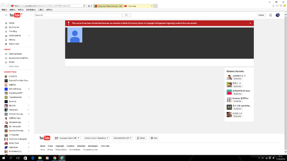Click the YouTube logo in header
Image resolution: width=287 pixels, height=161 pixels.
[x=15, y=15]
